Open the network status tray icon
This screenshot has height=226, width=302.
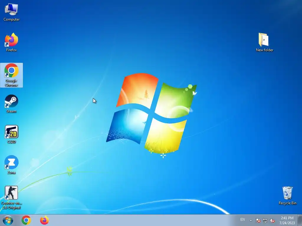pos(265,221)
